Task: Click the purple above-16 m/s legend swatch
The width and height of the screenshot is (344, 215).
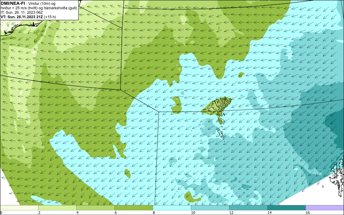Action: [325, 207]
